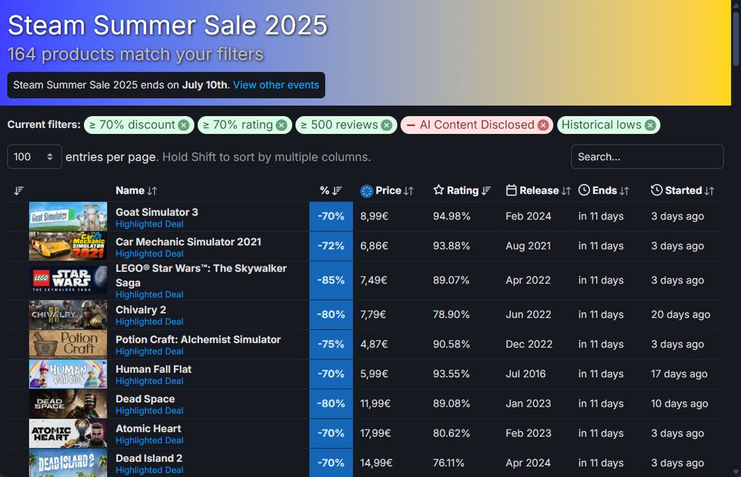Remove the AI Content Disclosed filter
The width and height of the screenshot is (741, 477).
pos(543,125)
